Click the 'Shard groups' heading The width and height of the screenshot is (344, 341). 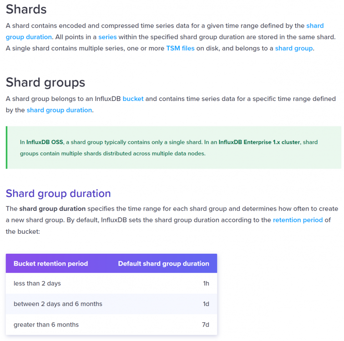45,82
